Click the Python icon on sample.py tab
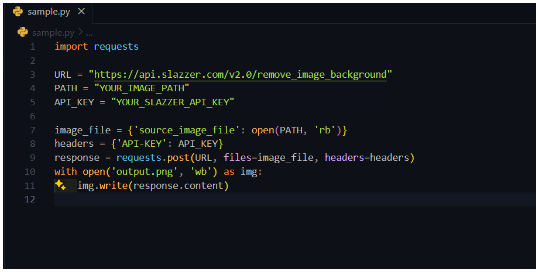 18,11
